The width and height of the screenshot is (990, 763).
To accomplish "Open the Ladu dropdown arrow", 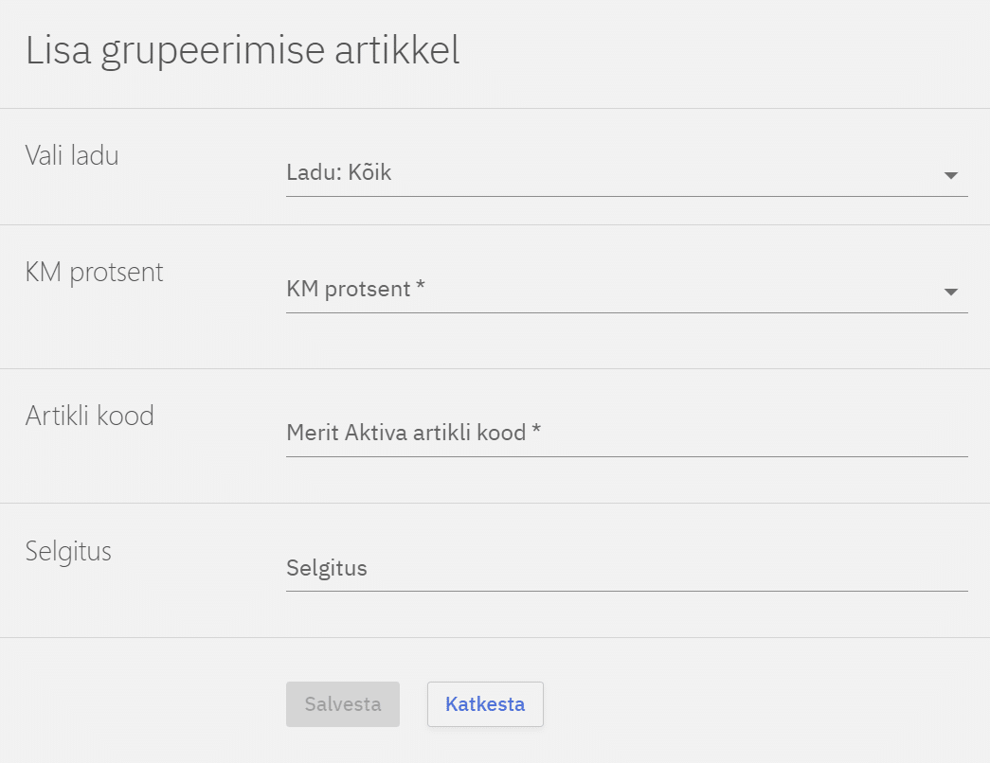I will [951, 175].
